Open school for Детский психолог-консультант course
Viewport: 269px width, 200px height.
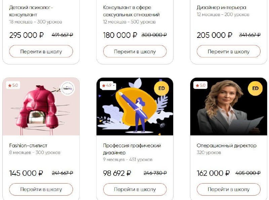[41, 51]
